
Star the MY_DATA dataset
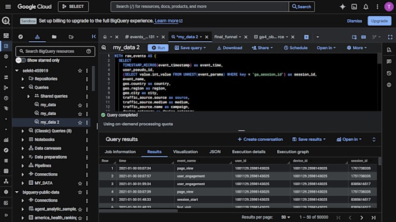[x=80, y=184]
